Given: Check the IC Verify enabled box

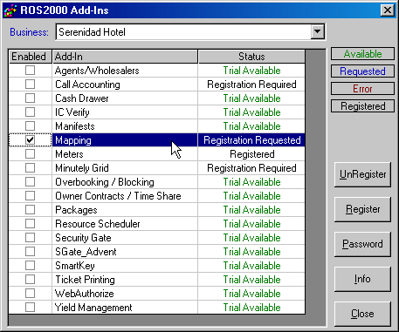Looking at the screenshot, I should 30,112.
